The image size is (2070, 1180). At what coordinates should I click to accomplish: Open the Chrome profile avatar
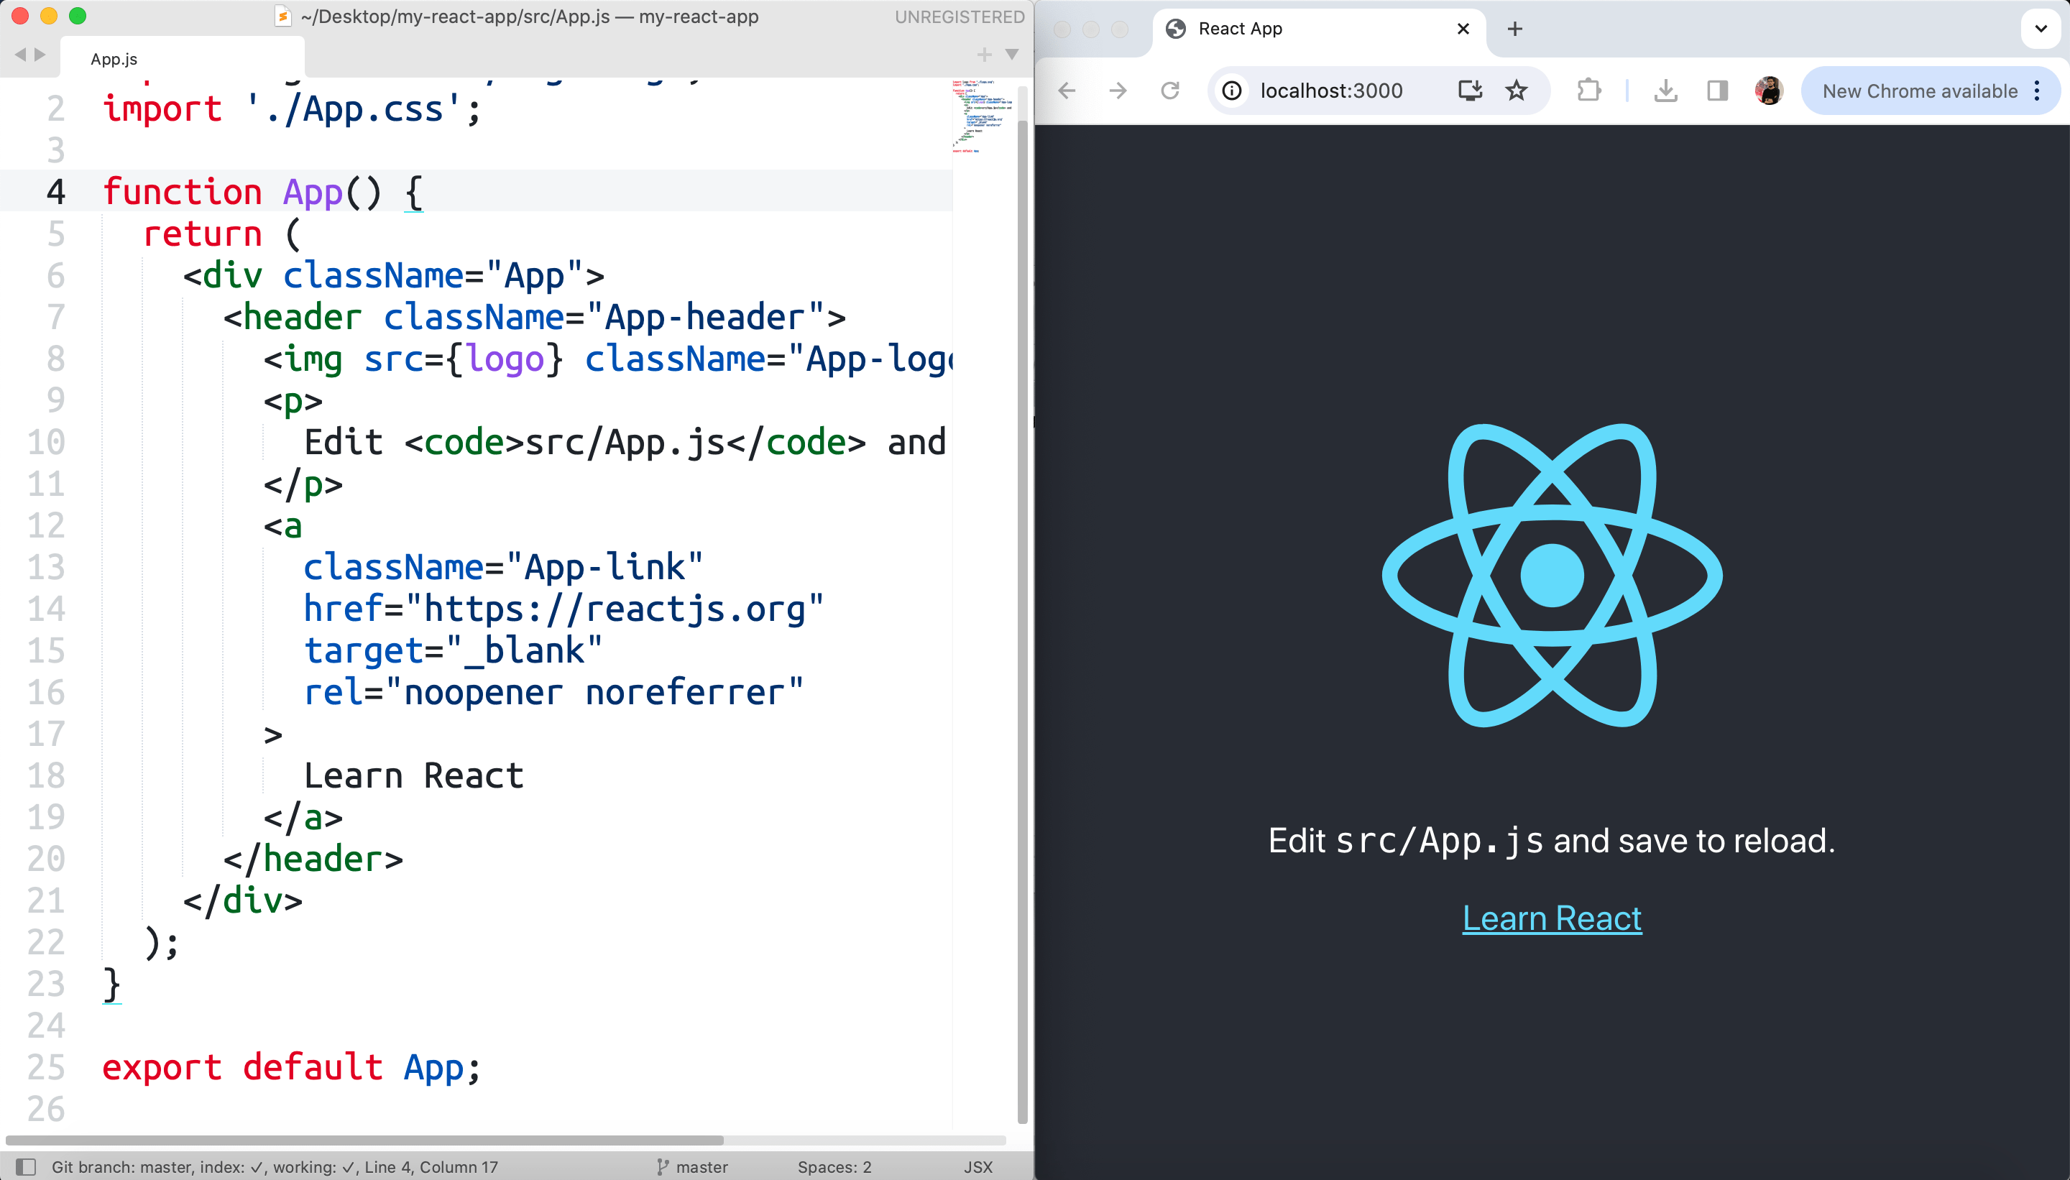click(x=1769, y=90)
